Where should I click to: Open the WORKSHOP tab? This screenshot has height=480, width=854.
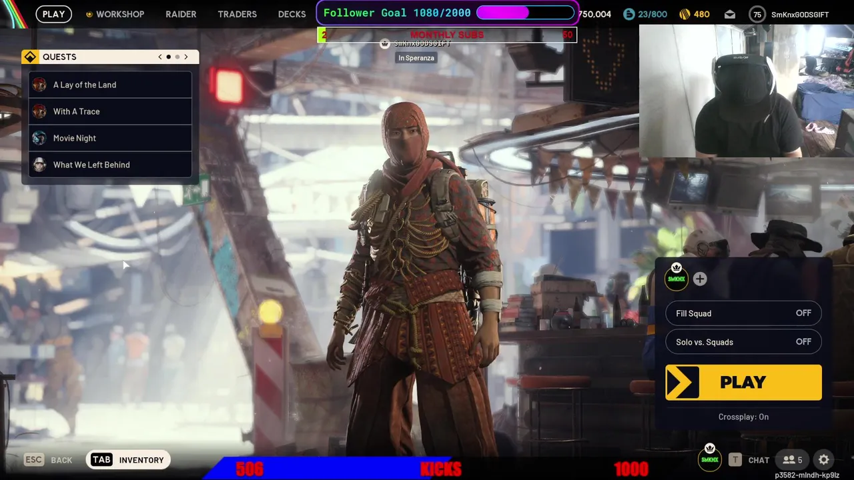click(120, 14)
